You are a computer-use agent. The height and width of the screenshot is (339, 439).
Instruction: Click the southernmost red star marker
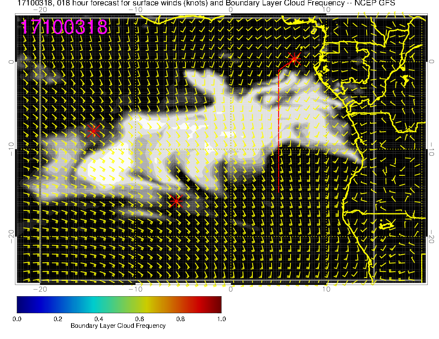pos(176,201)
